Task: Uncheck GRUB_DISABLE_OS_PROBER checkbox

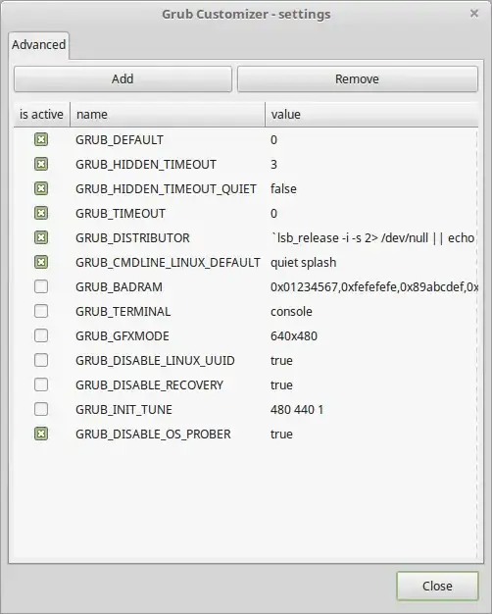Action: tap(41, 434)
